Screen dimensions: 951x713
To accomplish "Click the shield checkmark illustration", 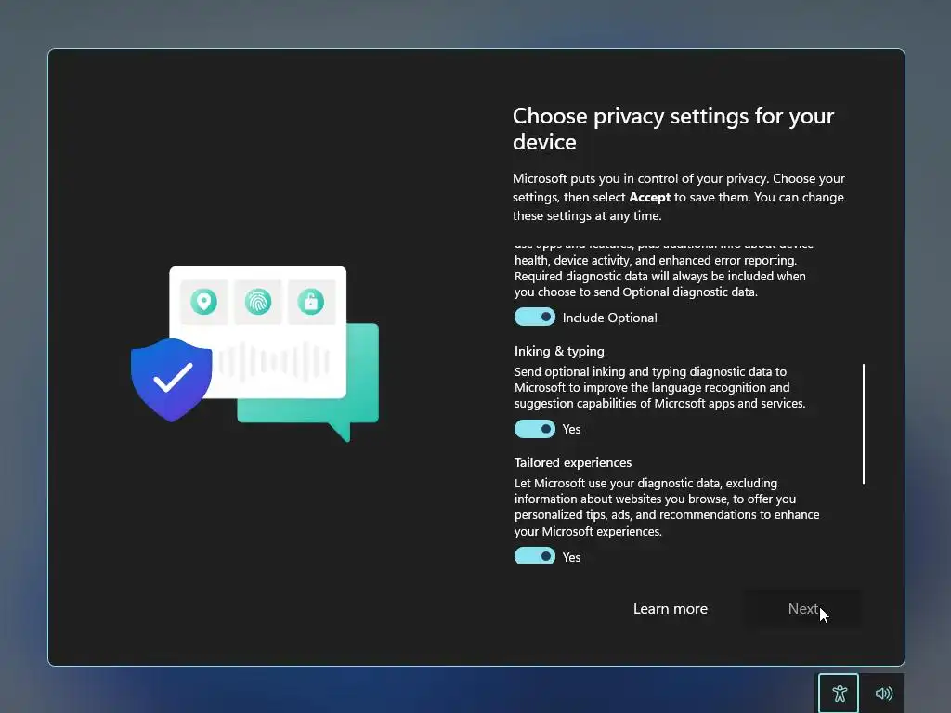I will click(x=172, y=380).
